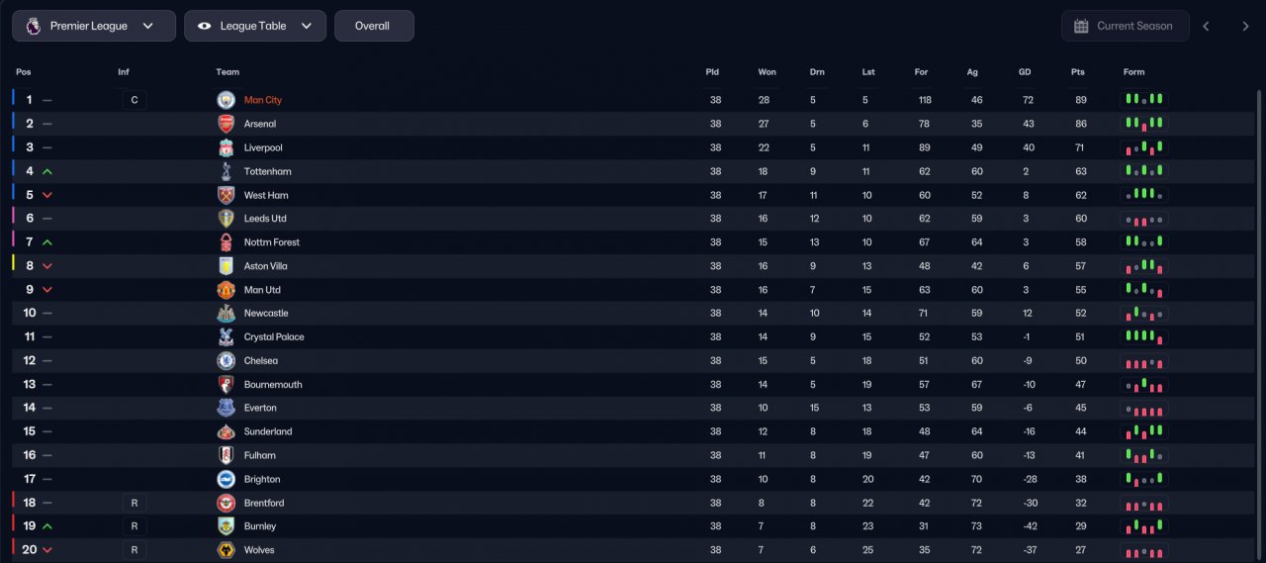Click the C champions badge for Man City
The width and height of the screenshot is (1266, 563).
pos(134,100)
